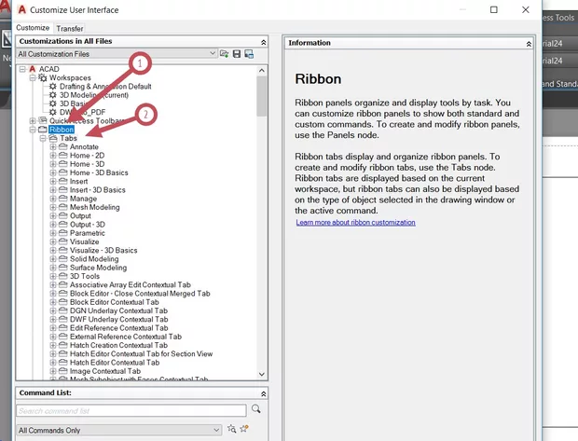Open Learn more about ribbon customization link
578x441 pixels.
(x=355, y=222)
